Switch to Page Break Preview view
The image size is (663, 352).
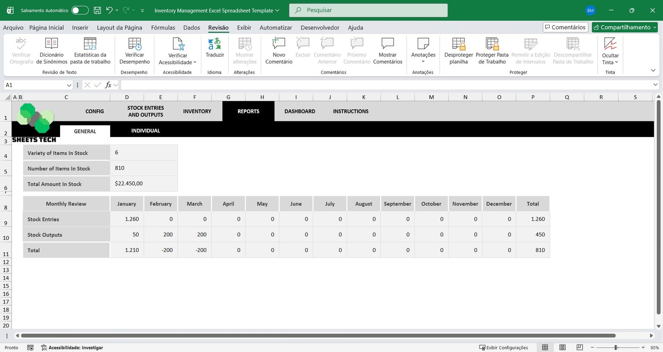(x=580, y=347)
